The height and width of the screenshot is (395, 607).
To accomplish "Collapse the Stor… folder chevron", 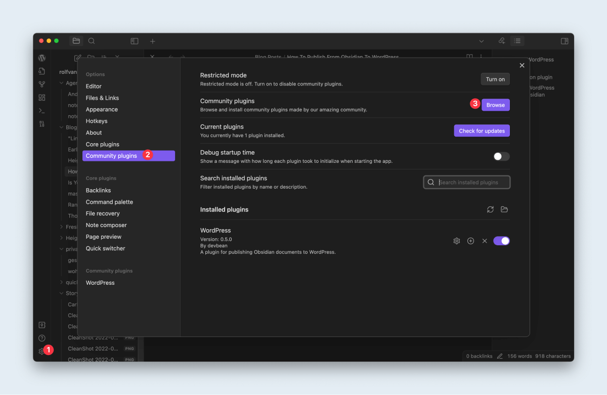I will [x=62, y=293].
